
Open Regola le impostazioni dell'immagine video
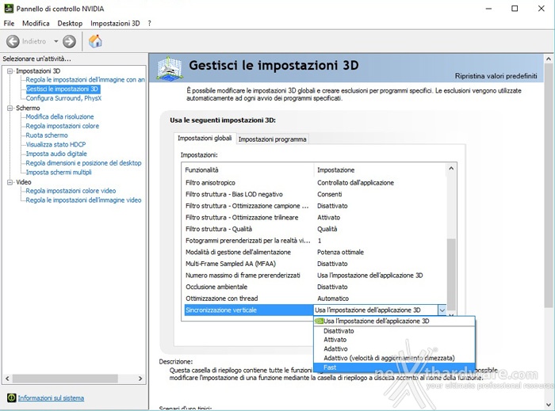pyautogui.click(x=83, y=200)
